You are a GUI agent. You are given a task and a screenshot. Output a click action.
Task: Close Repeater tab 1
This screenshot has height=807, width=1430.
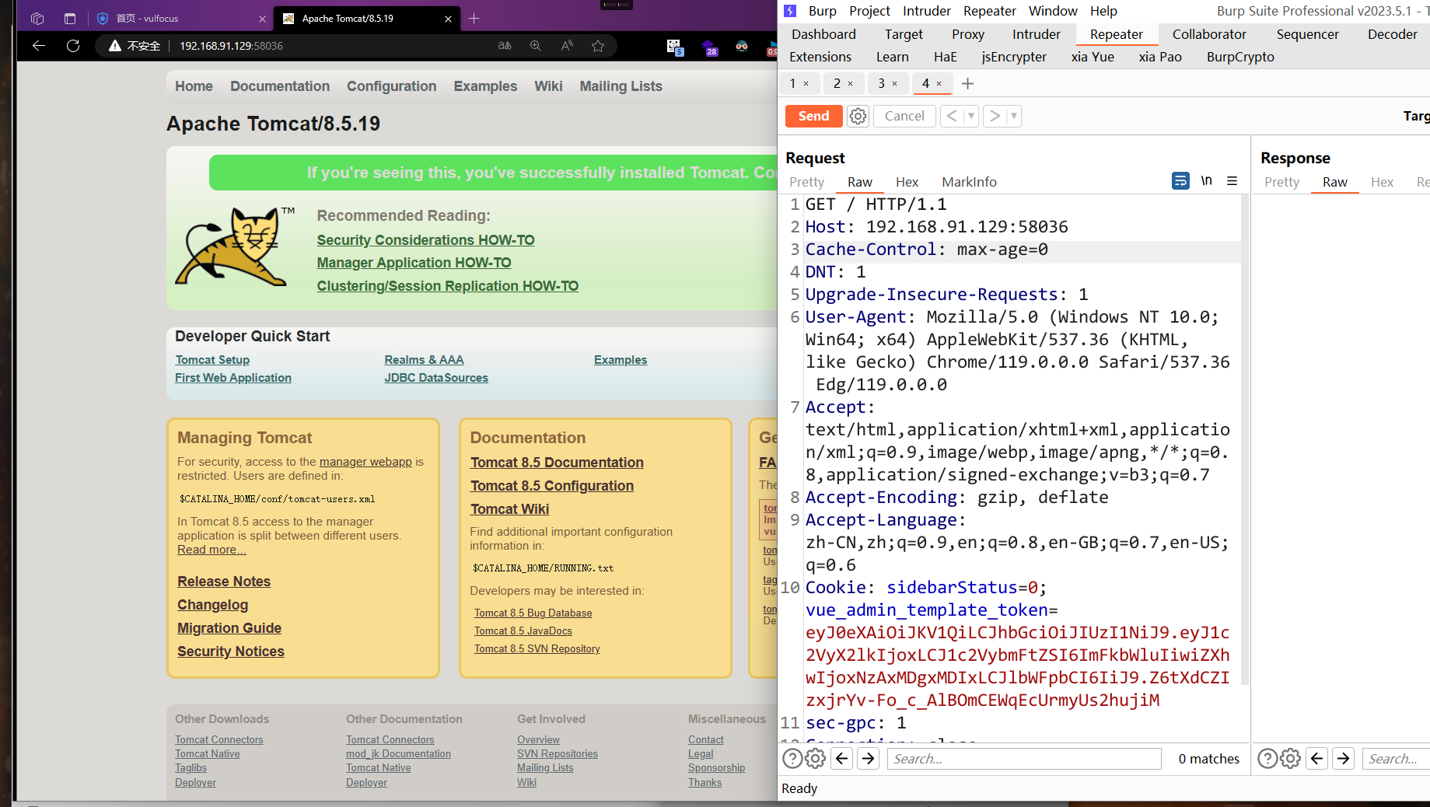pyautogui.click(x=806, y=84)
